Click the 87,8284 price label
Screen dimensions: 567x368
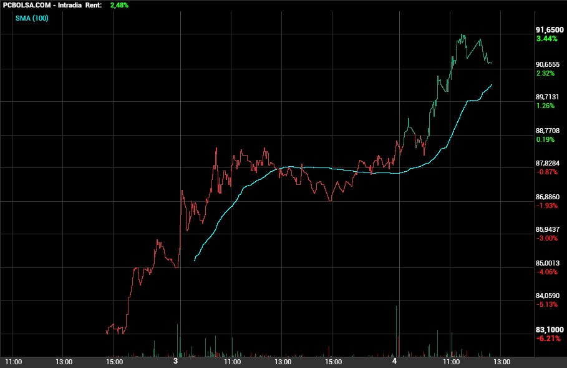pos(548,163)
